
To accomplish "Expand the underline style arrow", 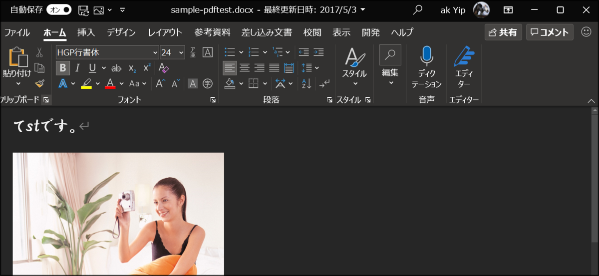I will tap(104, 68).
